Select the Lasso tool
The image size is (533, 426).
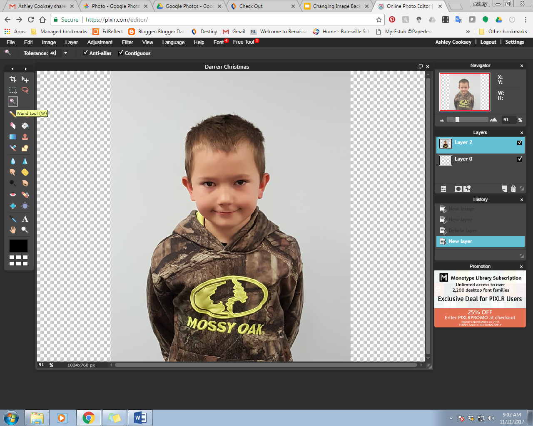pos(25,90)
